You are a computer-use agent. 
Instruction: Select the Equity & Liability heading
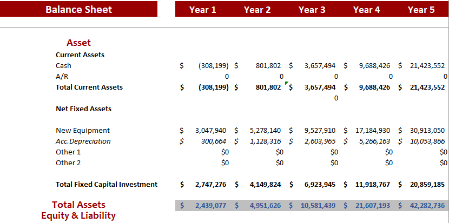[x=78, y=216]
